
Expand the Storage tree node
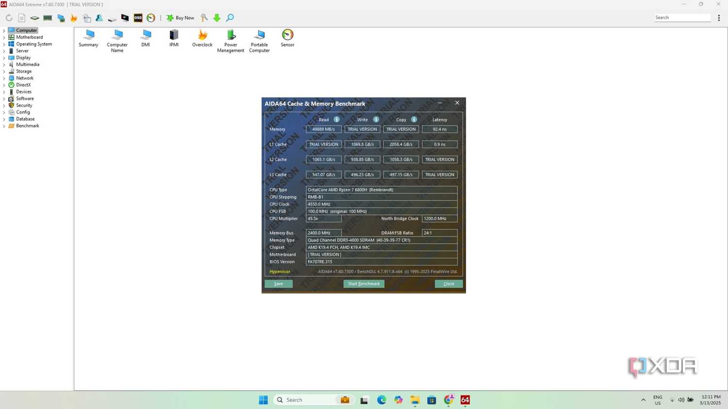tap(4, 71)
